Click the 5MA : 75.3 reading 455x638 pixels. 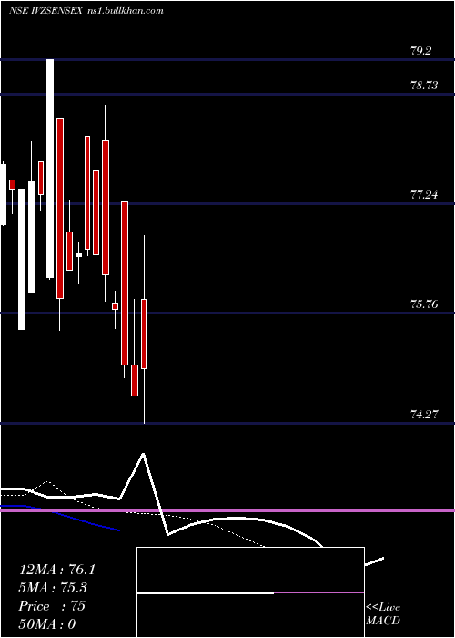53,588
